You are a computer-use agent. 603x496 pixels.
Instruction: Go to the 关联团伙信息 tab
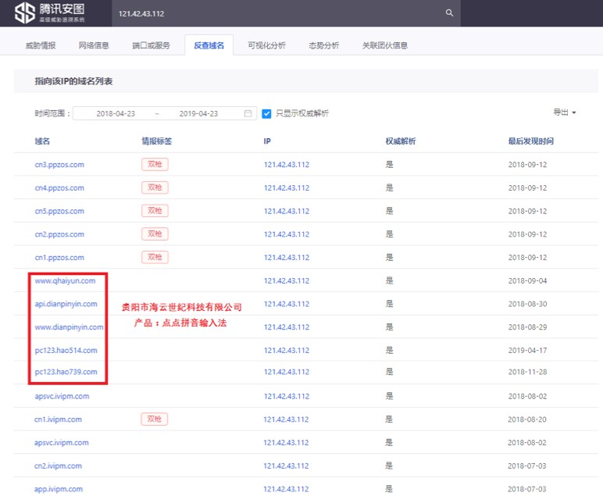tap(384, 45)
